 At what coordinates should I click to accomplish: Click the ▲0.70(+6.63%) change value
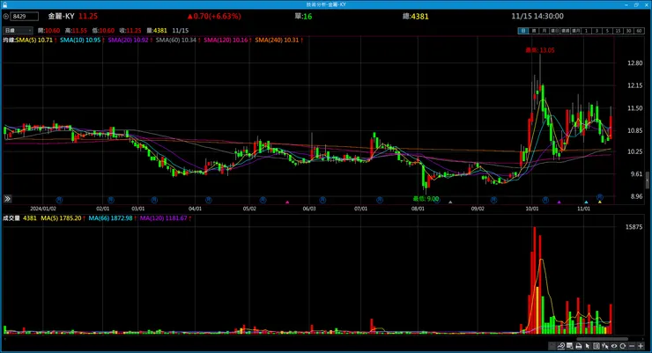214,16
